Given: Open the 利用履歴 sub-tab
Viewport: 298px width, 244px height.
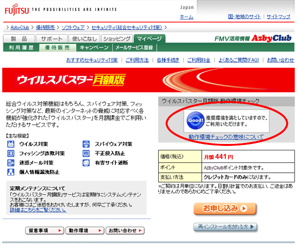Looking at the screenshot, I should point(21,48).
